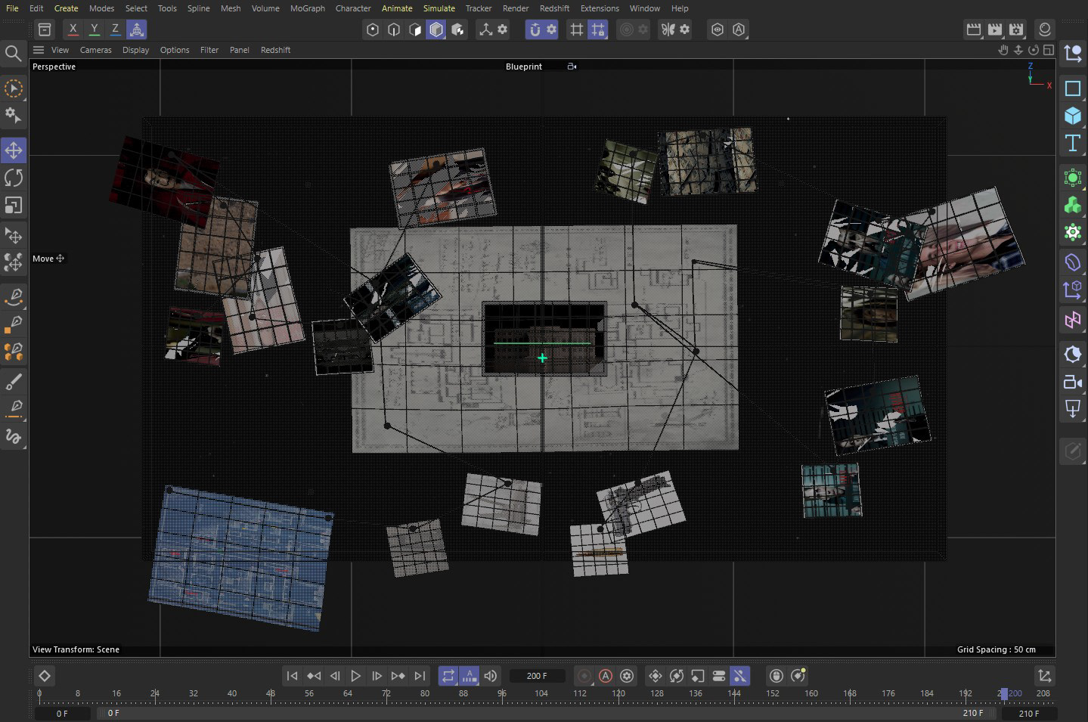Image resolution: width=1088 pixels, height=722 pixels.
Task: Click the viewport pan hand icon
Action: pos(1003,50)
